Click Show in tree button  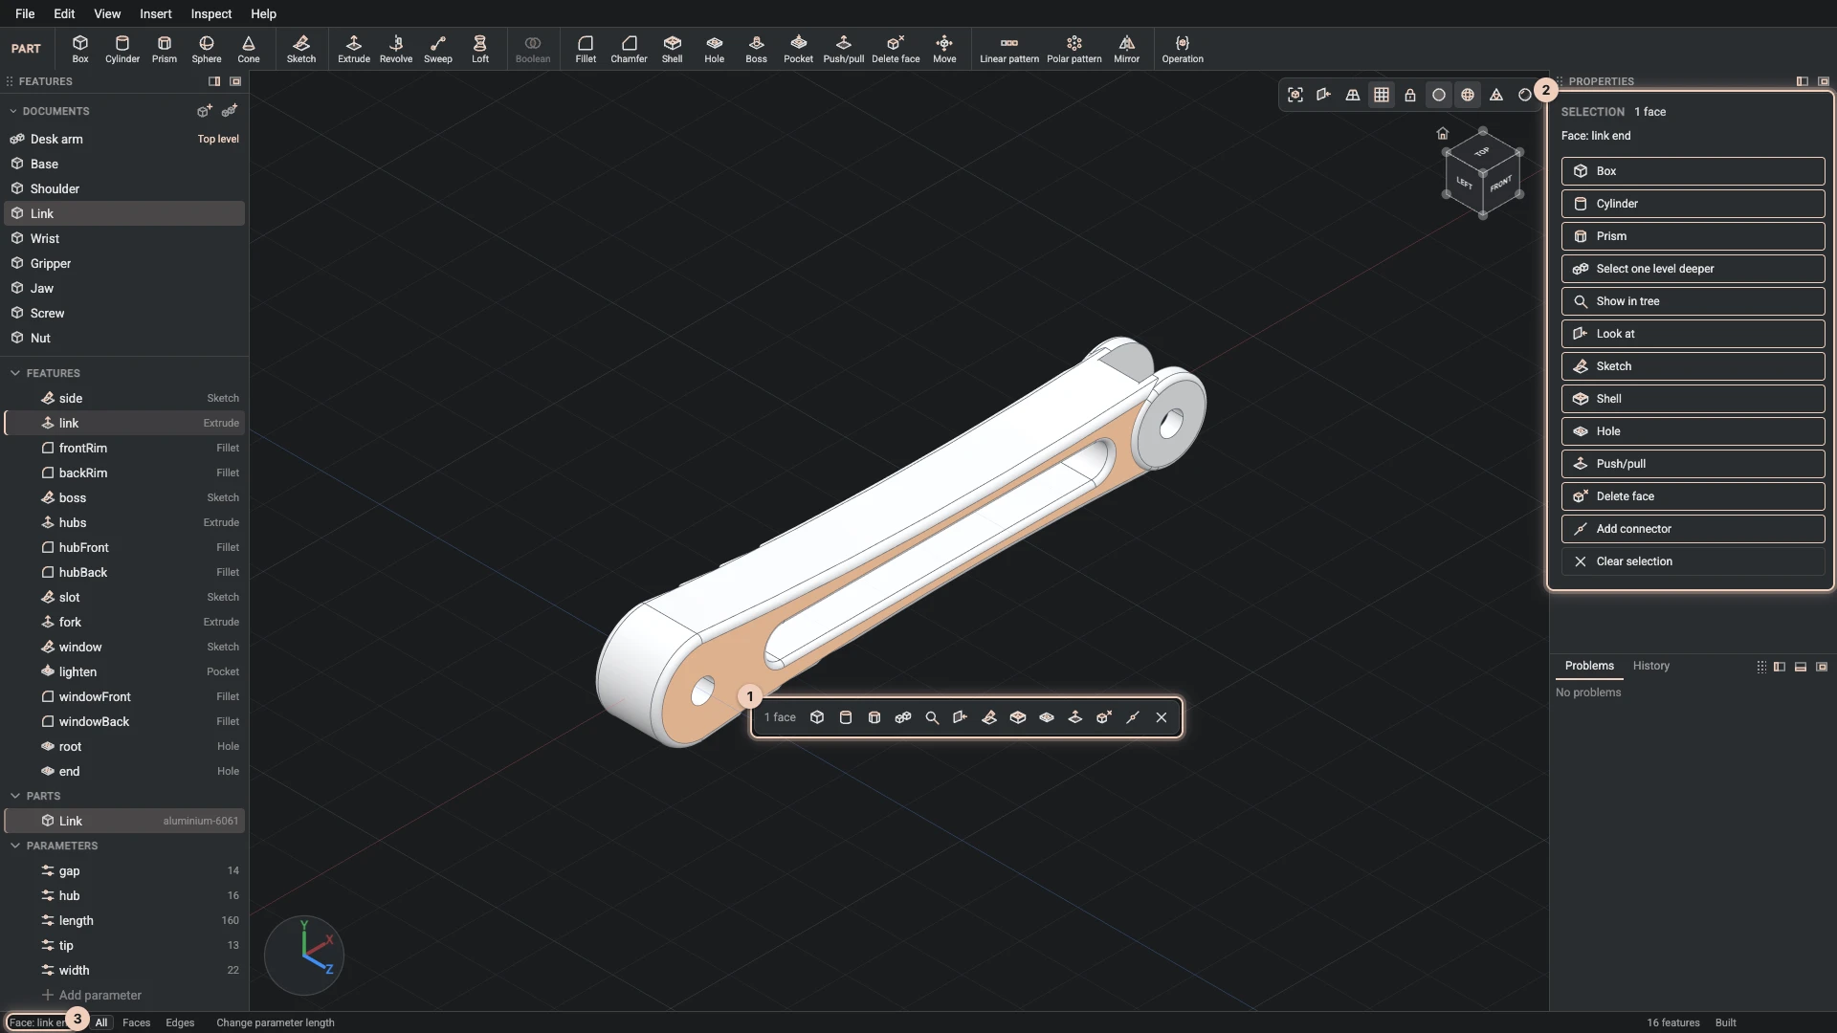click(x=1693, y=301)
